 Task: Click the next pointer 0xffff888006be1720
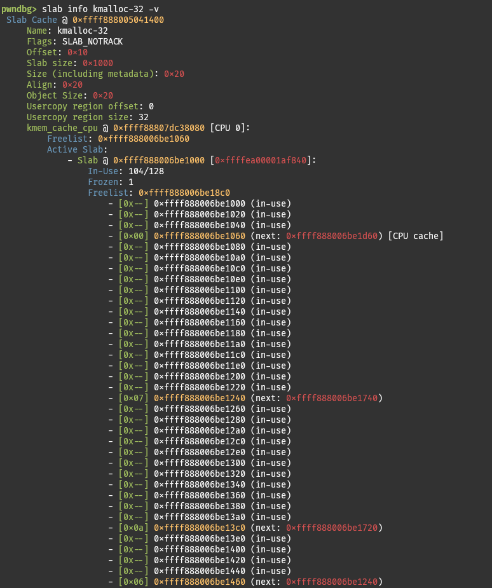[x=333, y=528]
